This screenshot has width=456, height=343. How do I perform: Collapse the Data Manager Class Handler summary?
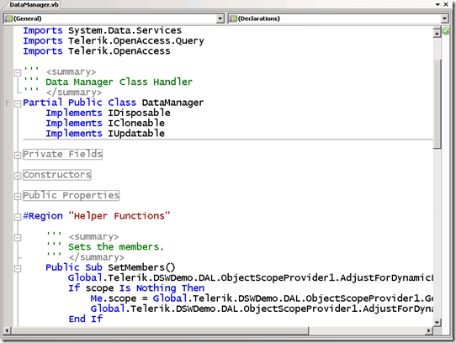tap(18, 72)
